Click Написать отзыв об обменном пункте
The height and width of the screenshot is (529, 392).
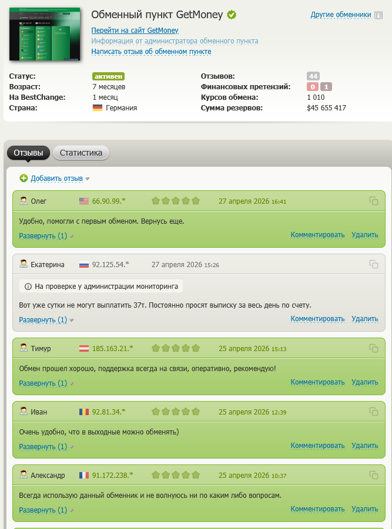(151, 52)
